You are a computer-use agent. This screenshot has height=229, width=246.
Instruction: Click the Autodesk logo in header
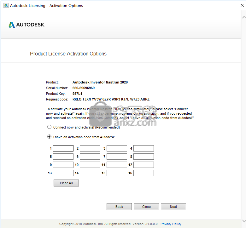point(27,25)
